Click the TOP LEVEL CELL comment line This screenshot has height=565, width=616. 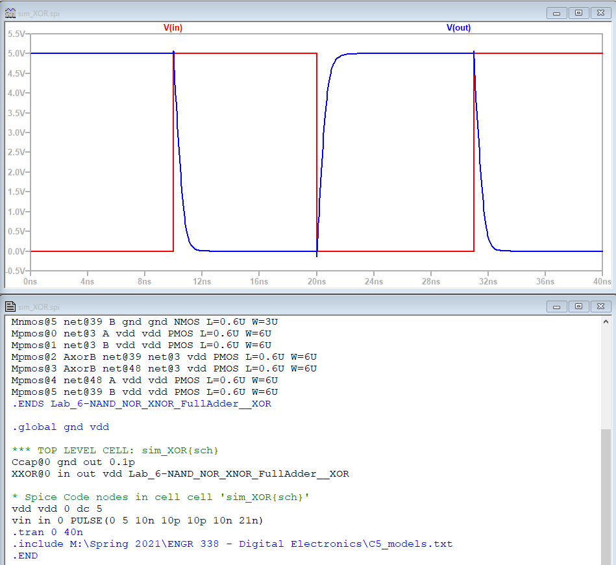115,451
